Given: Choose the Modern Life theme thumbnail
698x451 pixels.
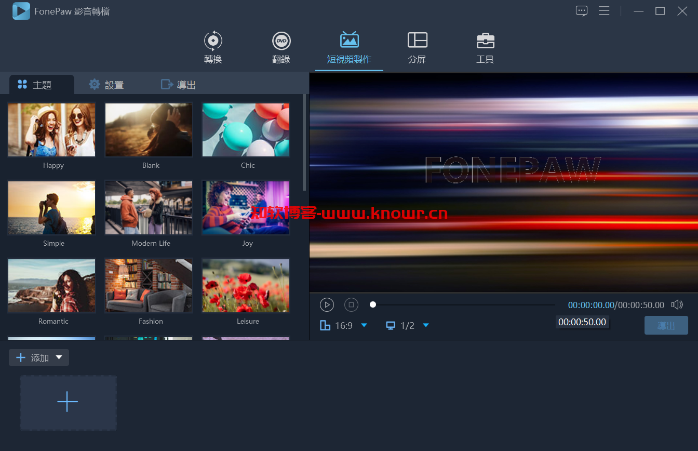Looking at the screenshot, I should [149, 208].
